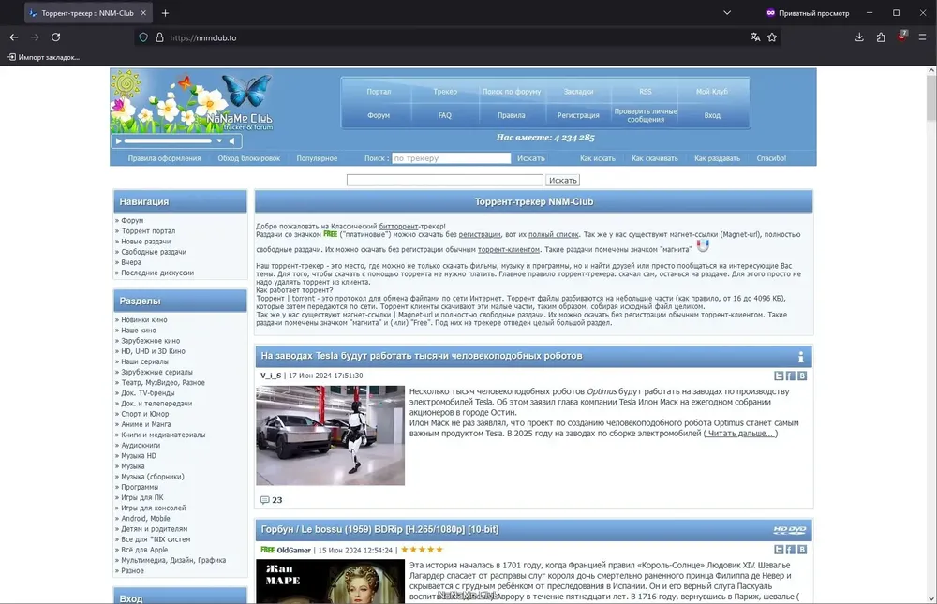Click the radio player progress bar
The height and width of the screenshot is (604, 937).
(168, 141)
